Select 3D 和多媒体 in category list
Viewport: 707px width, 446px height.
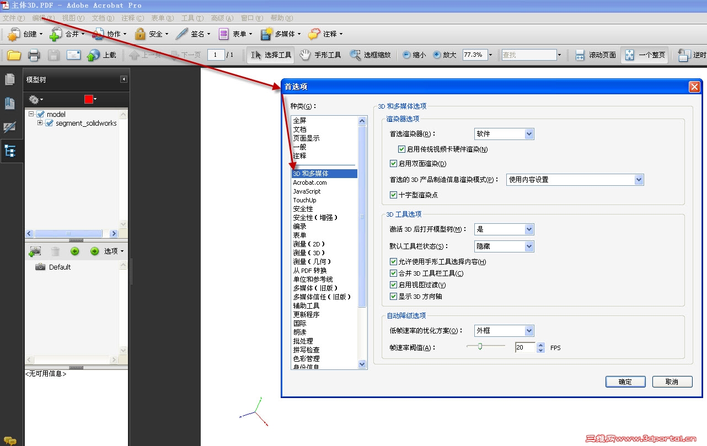(x=324, y=174)
